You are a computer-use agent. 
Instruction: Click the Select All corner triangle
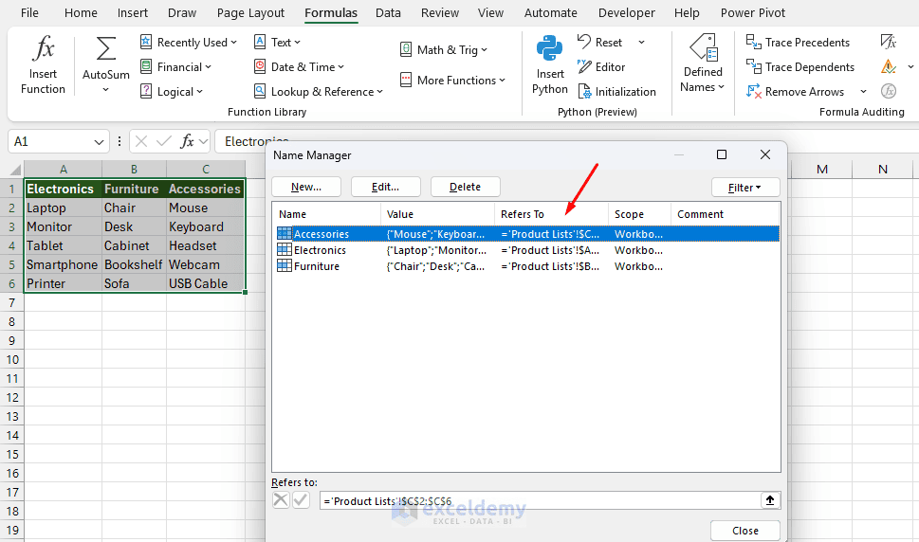coord(15,170)
